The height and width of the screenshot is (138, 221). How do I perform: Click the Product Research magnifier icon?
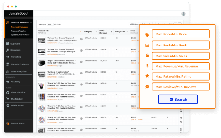pos(8,22)
